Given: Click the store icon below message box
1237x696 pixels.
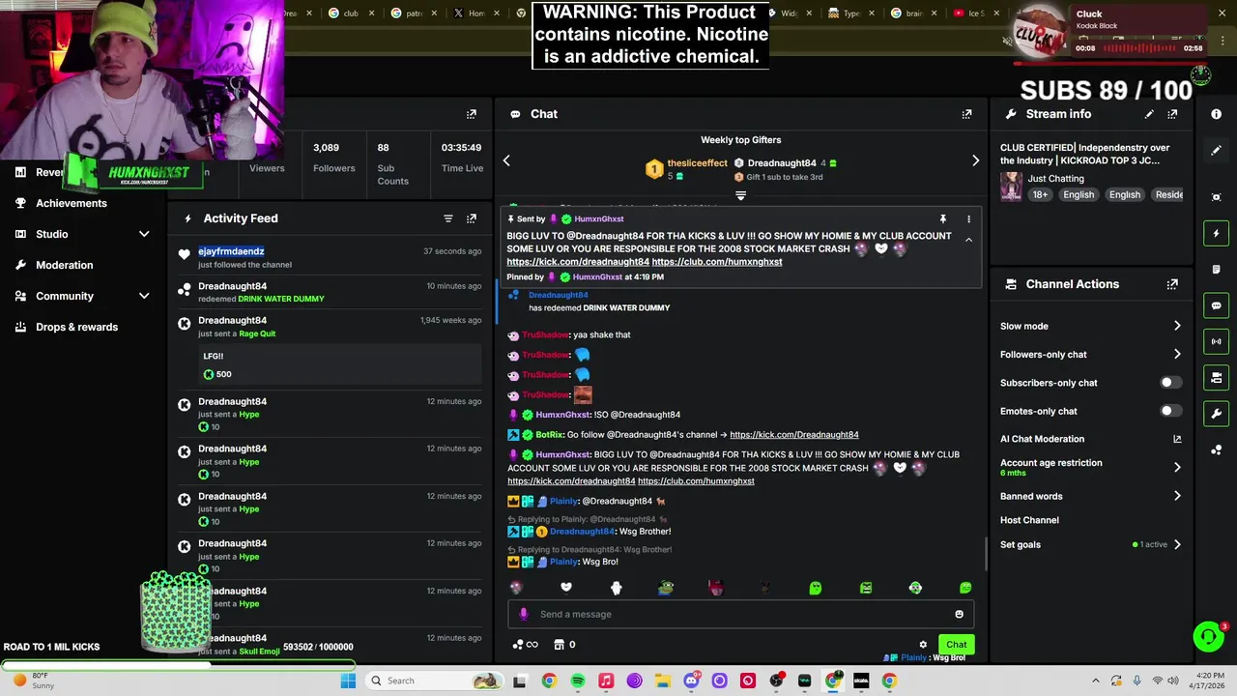Looking at the screenshot, I should 559,645.
